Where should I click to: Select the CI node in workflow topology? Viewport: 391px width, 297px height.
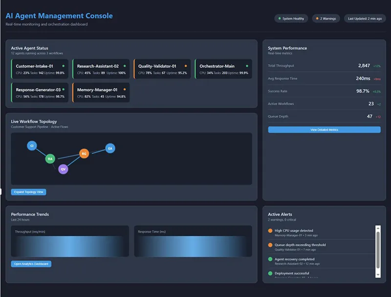[32, 146]
